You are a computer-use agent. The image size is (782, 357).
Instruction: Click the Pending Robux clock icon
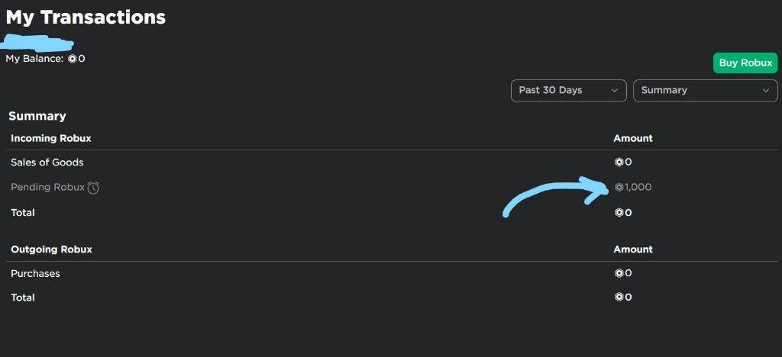tap(93, 188)
